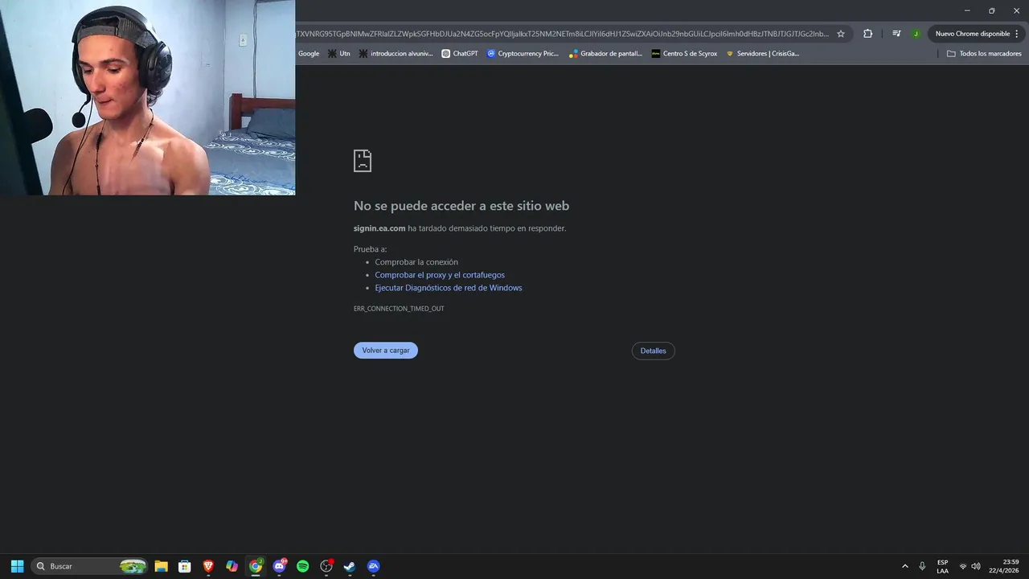Open Discord from the taskbar
This screenshot has width=1029, height=579.
279,566
